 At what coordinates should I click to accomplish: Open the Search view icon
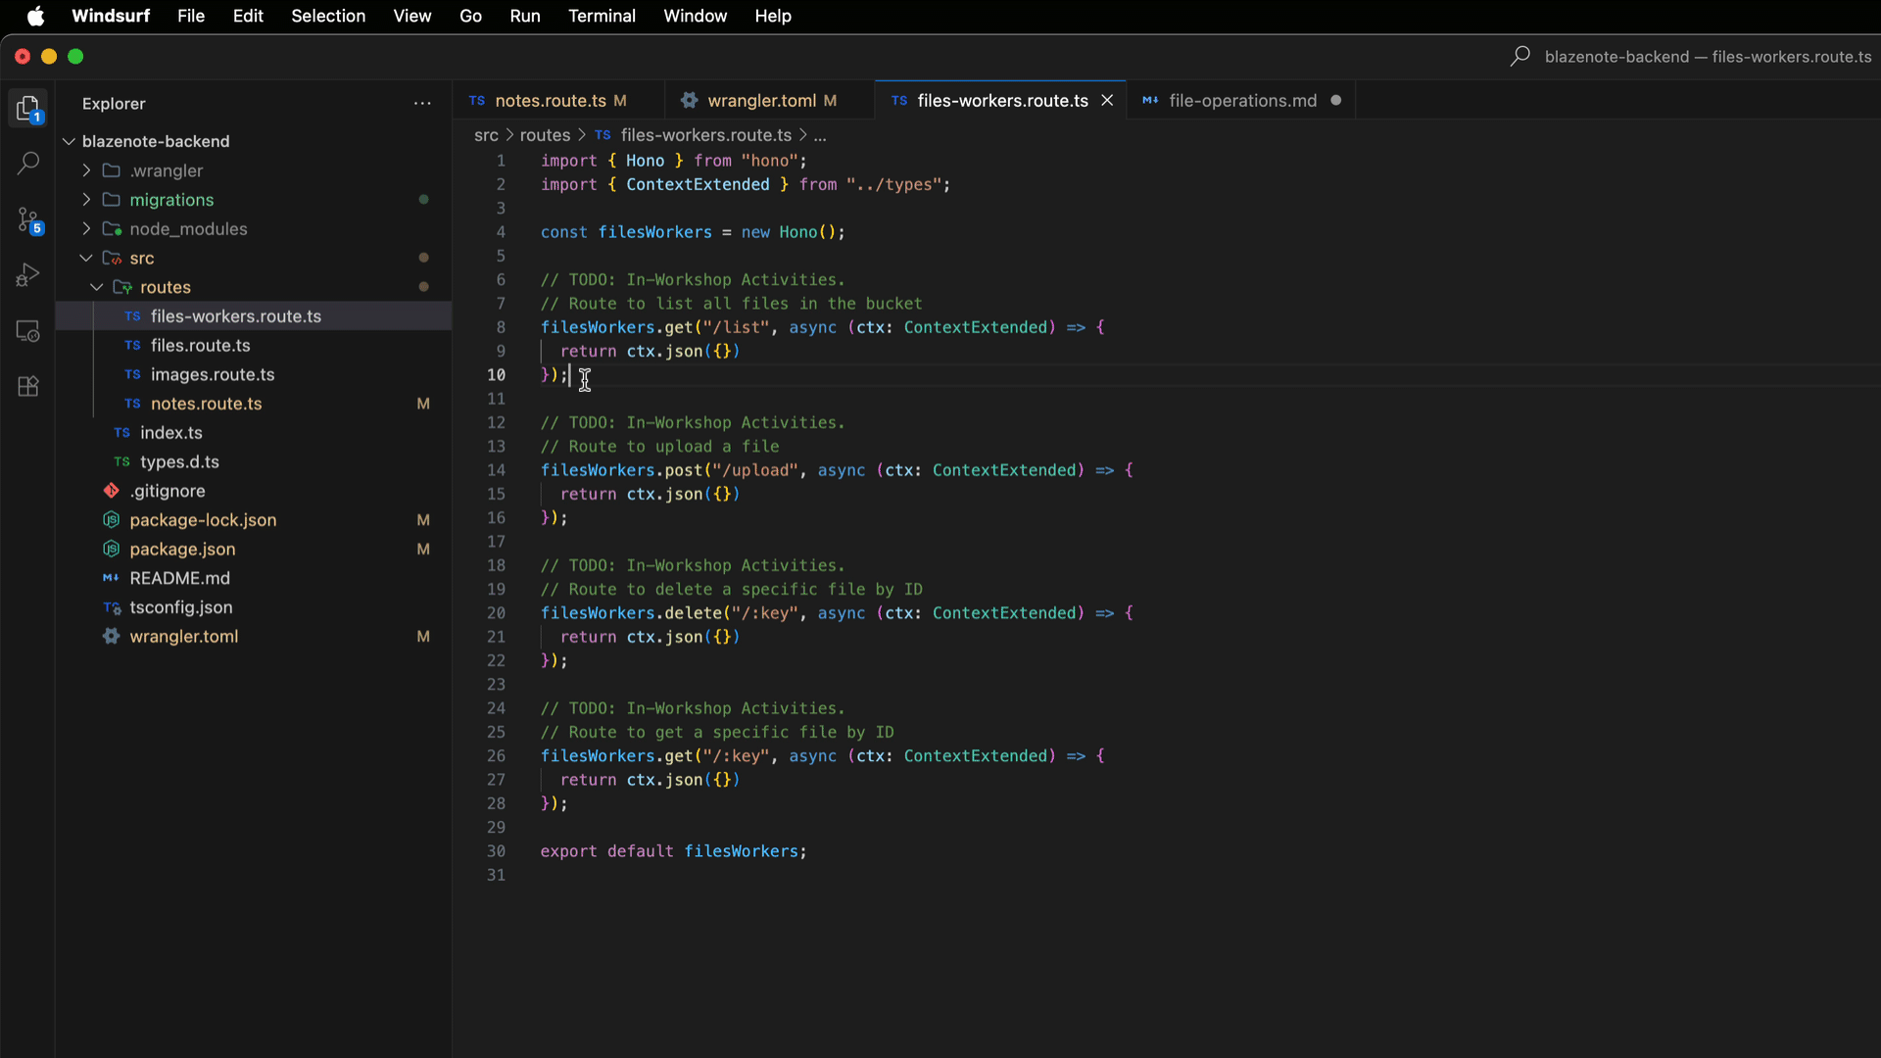pos(27,163)
